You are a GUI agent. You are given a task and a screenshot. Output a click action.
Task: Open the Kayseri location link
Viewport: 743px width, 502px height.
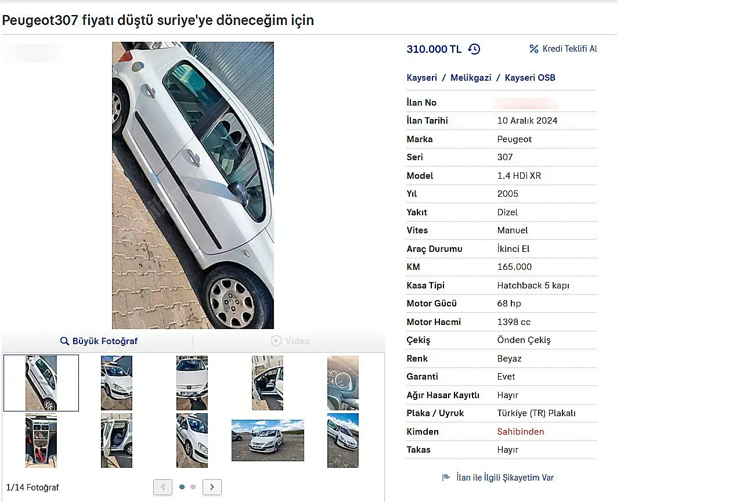tap(421, 78)
